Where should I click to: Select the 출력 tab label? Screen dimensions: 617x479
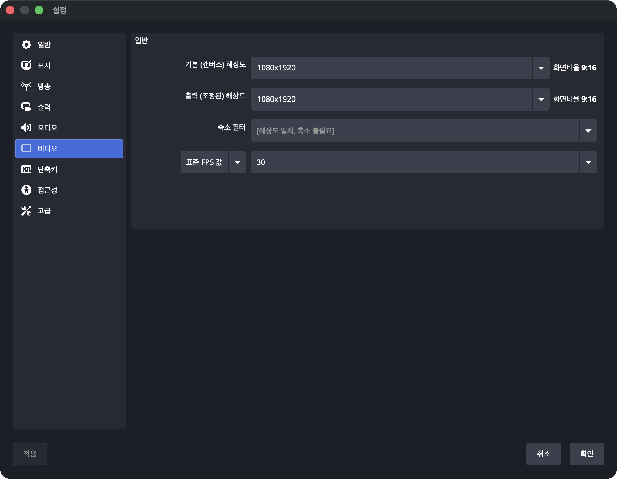pyautogui.click(x=44, y=107)
